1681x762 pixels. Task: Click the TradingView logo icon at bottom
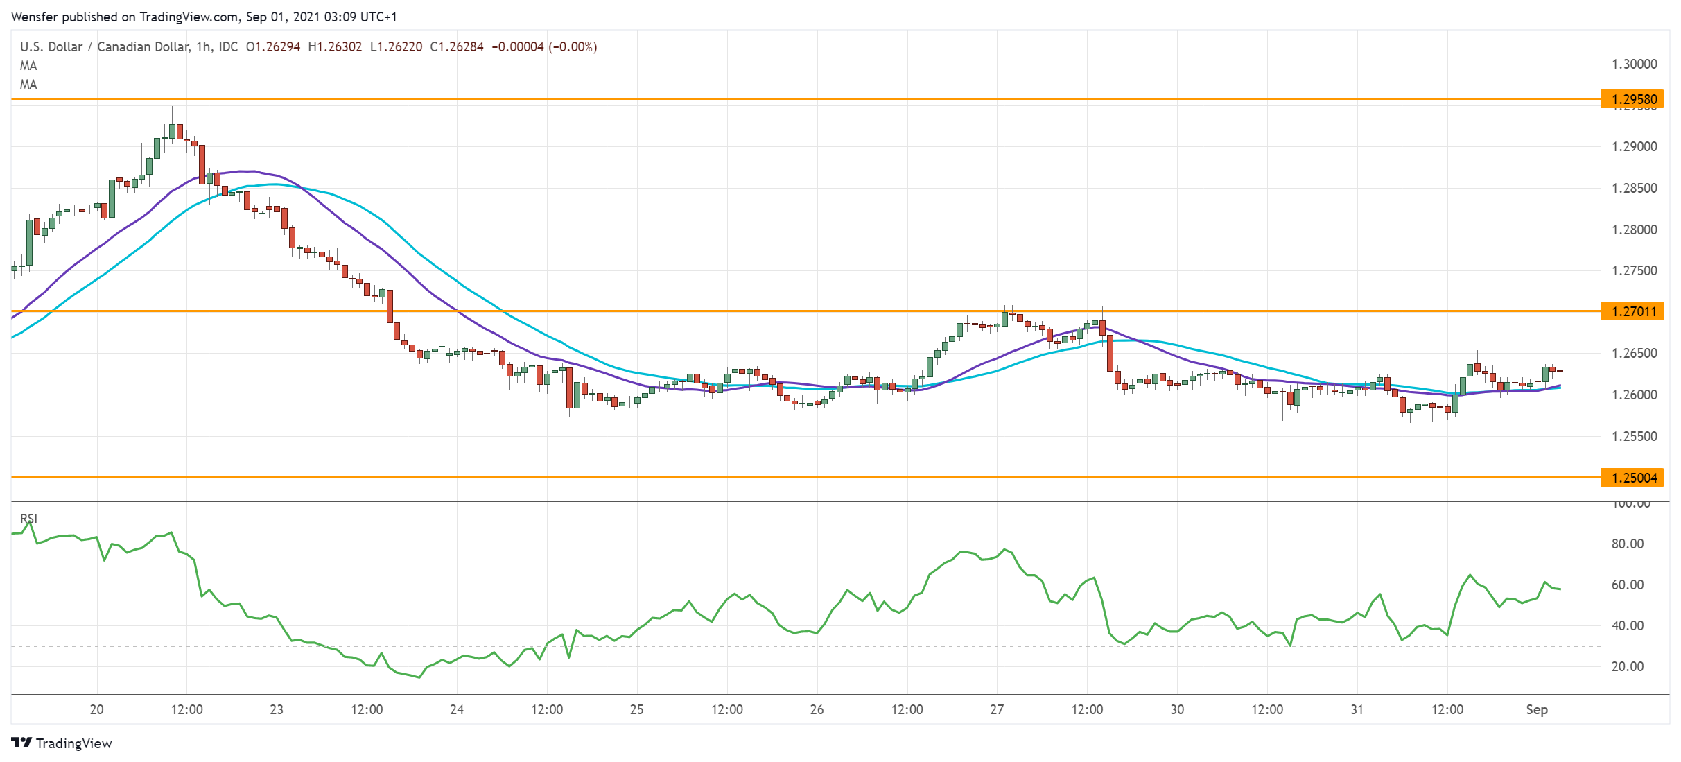[x=21, y=743]
